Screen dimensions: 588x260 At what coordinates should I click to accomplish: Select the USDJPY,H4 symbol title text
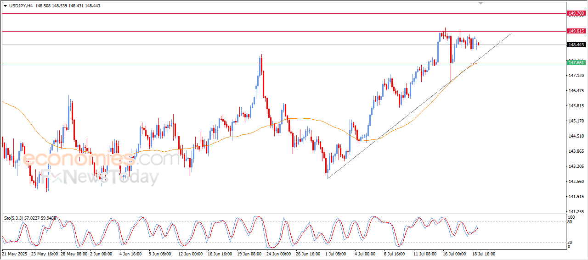click(x=22, y=6)
